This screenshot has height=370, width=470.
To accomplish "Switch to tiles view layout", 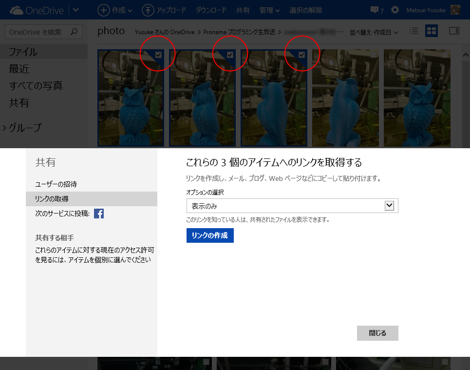I will pos(431,31).
